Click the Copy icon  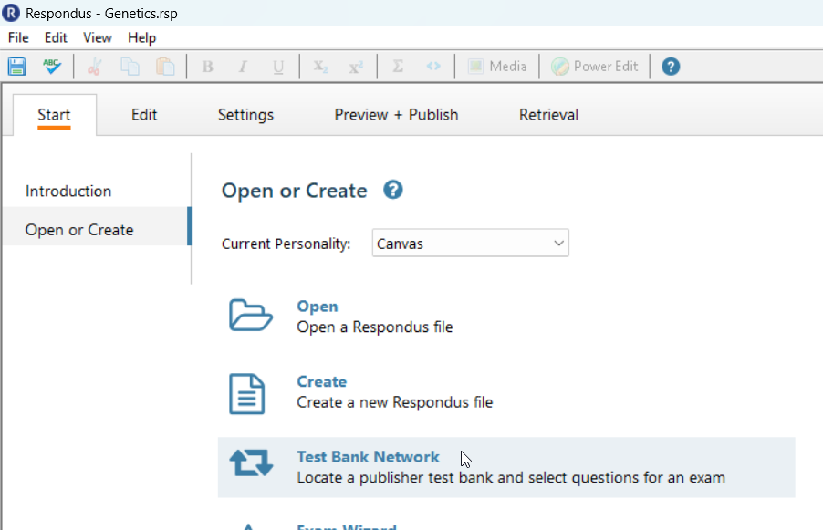tap(130, 66)
